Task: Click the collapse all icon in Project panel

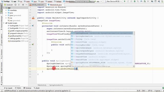Action: pyautogui.click(x=19, y=5)
